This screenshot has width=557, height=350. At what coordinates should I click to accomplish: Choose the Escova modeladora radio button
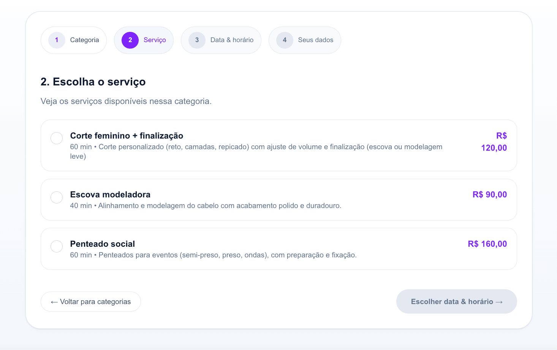[57, 197]
